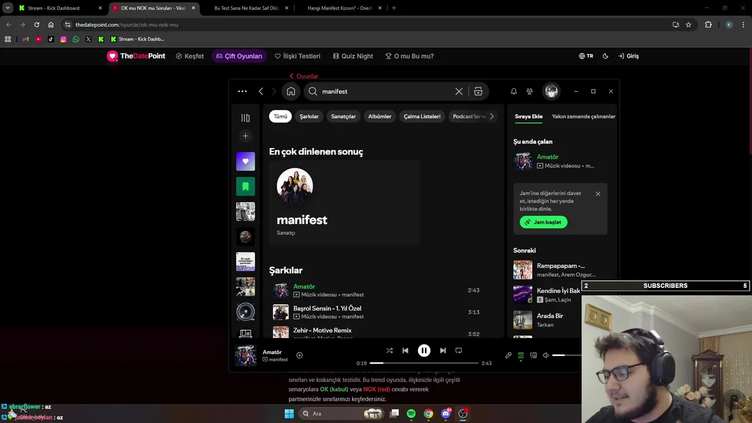Select the Şarkılar filter chip

[x=309, y=116]
